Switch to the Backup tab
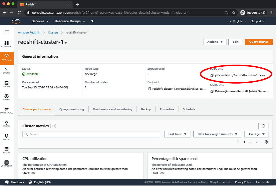This screenshot has height=186, width=276. pyautogui.click(x=146, y=109)
